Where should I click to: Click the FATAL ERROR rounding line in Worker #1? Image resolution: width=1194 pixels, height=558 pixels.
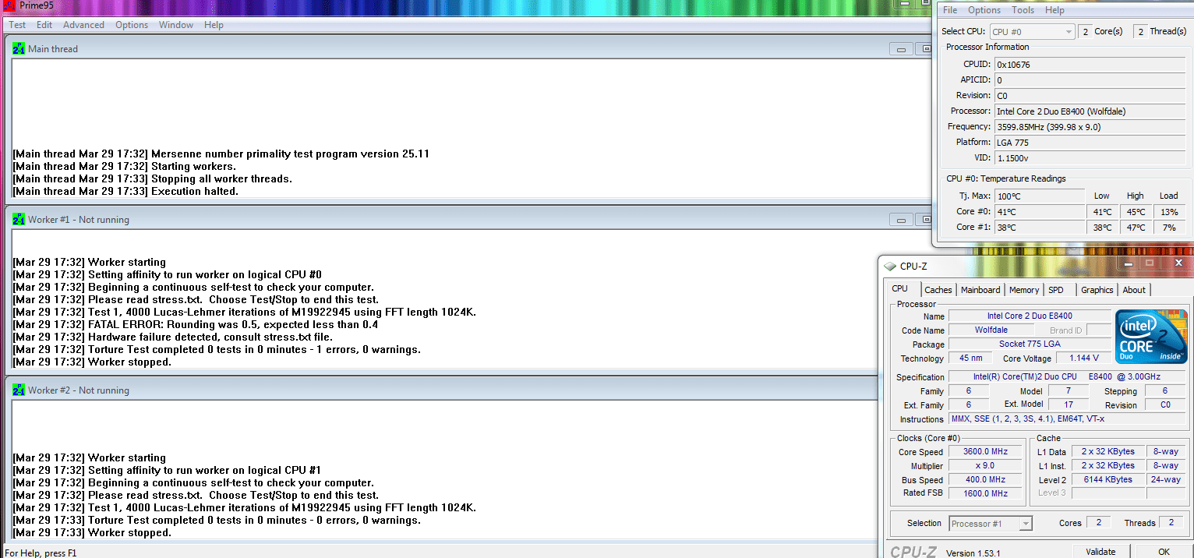tap(196, 324)
